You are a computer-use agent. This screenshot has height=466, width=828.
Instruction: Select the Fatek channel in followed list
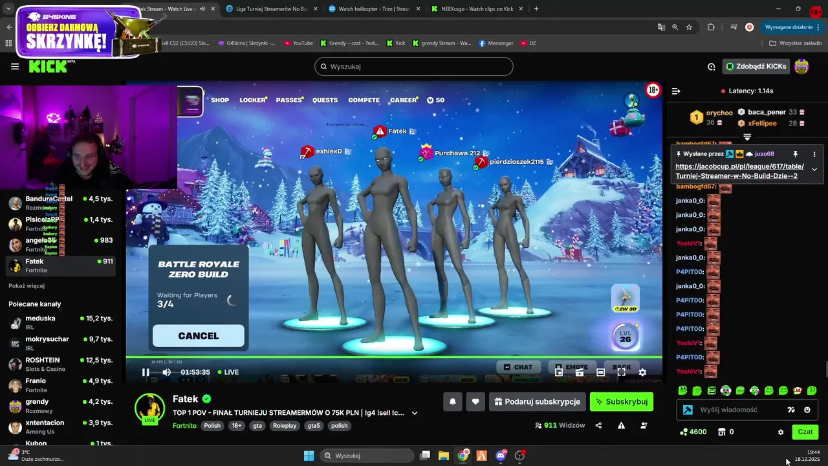[61, 265]
